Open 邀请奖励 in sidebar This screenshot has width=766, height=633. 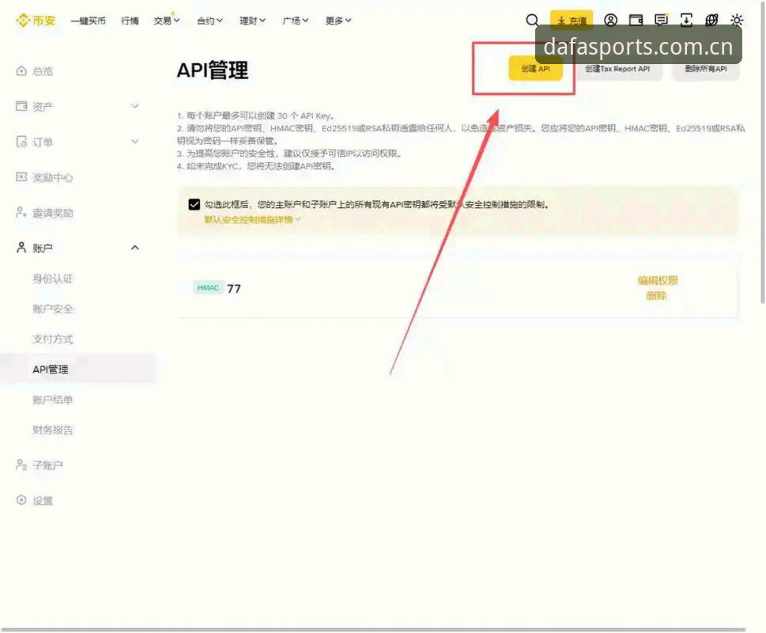click(x=53, y=213)
